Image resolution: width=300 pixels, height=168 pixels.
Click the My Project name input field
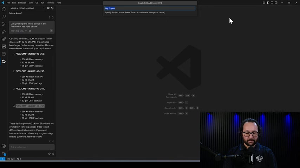150,8
